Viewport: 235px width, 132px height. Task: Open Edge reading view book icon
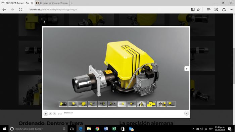click(193, 10)
